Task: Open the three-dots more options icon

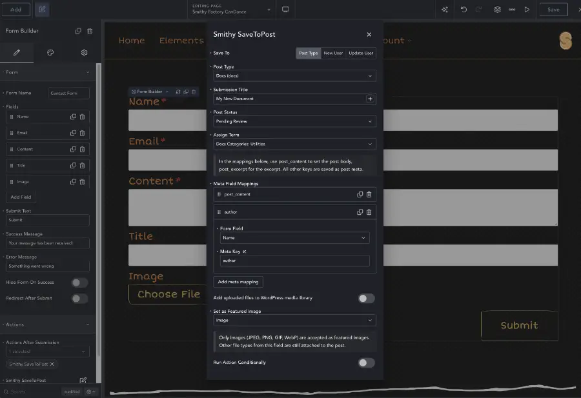Action: point(512,10)
